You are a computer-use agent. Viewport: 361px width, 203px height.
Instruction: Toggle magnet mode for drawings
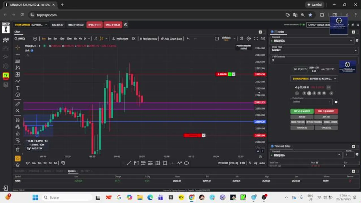[x=18, y=120]
